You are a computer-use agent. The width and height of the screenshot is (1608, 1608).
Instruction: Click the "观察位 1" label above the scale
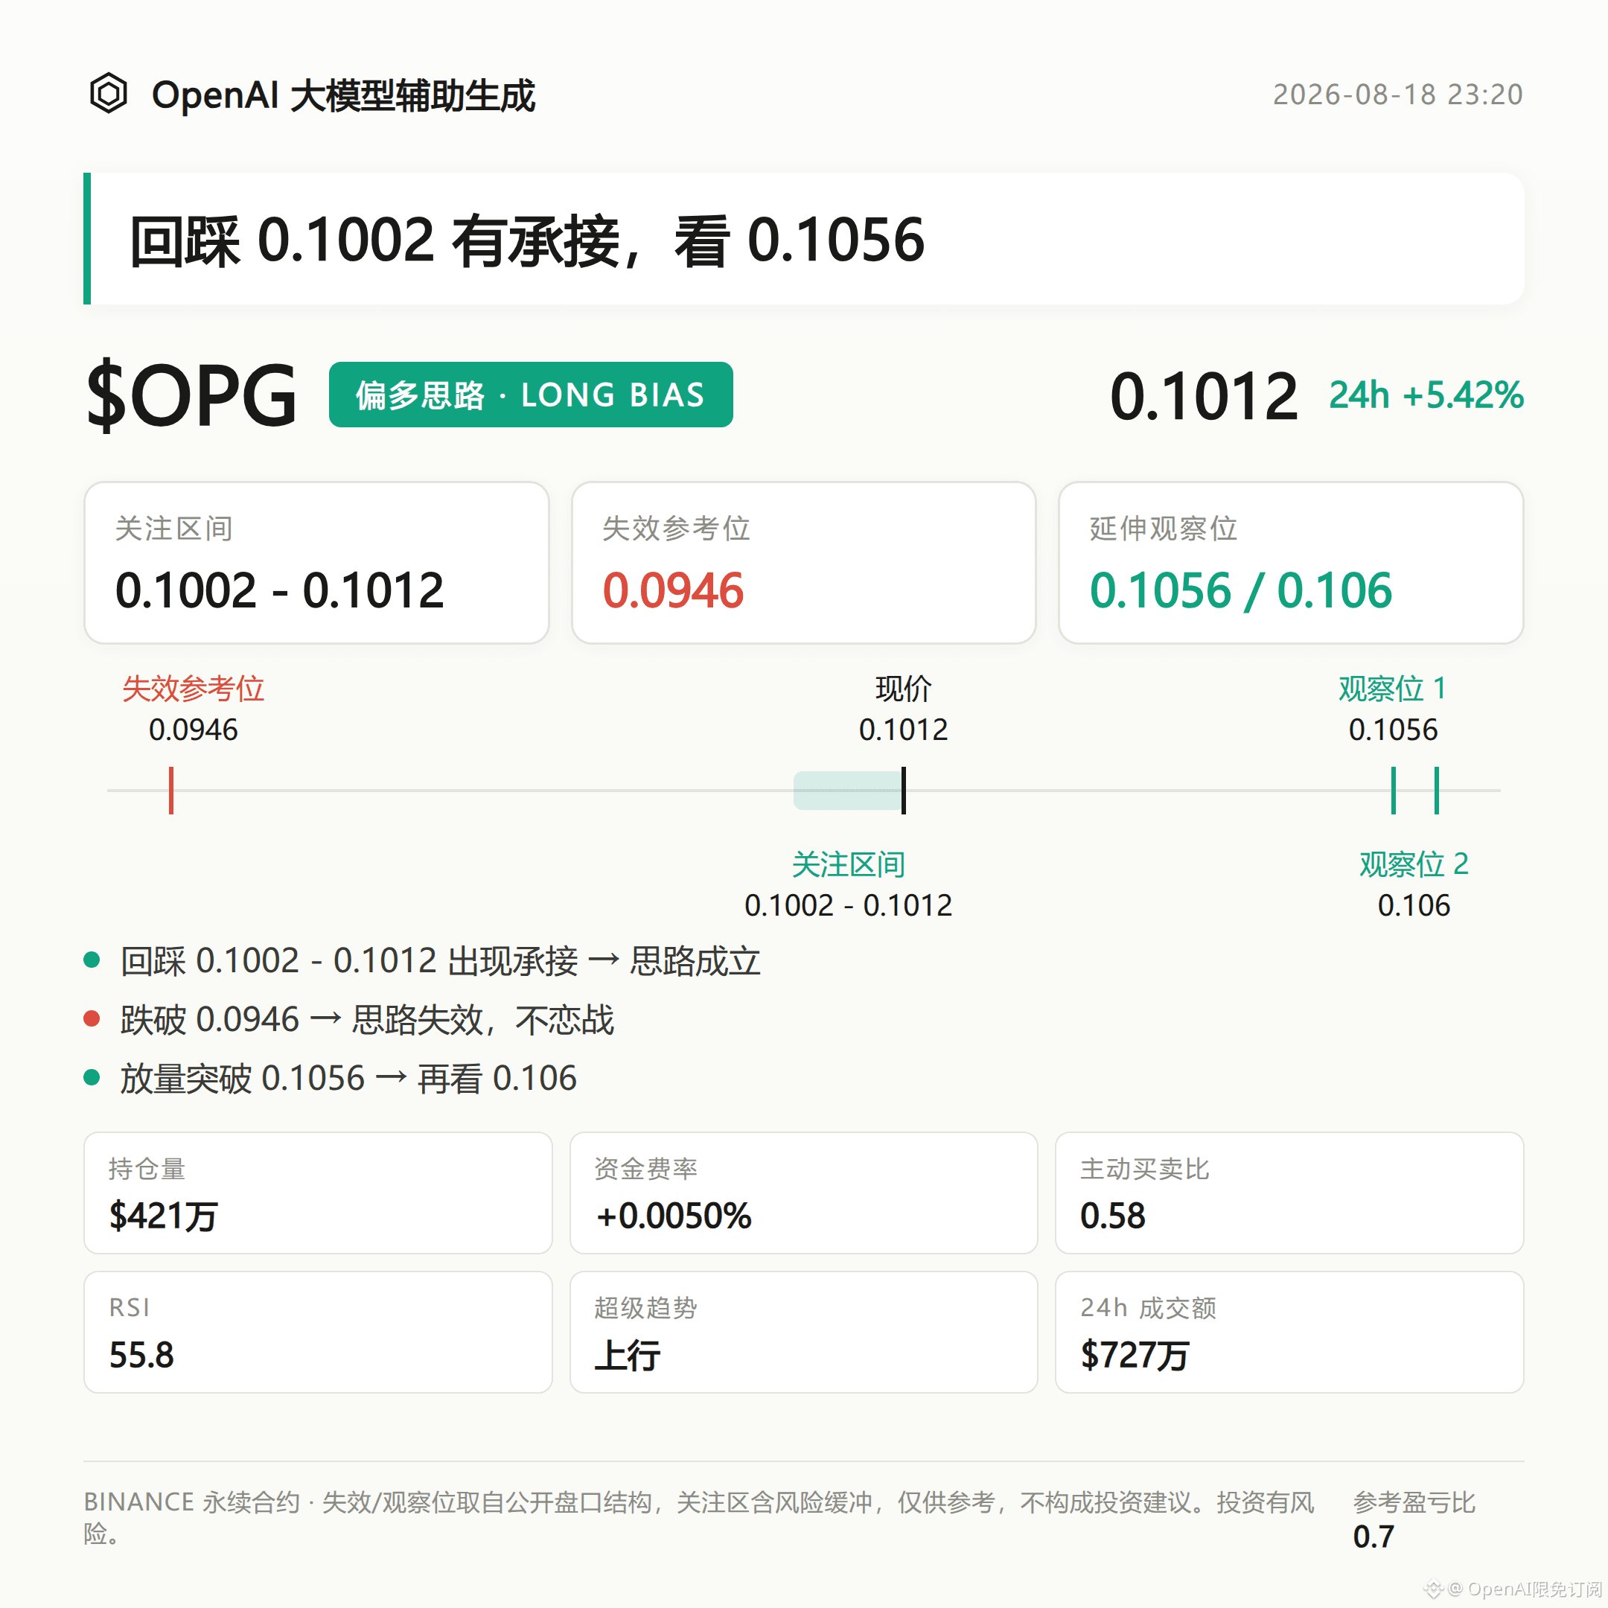(x=1392, y=689)
